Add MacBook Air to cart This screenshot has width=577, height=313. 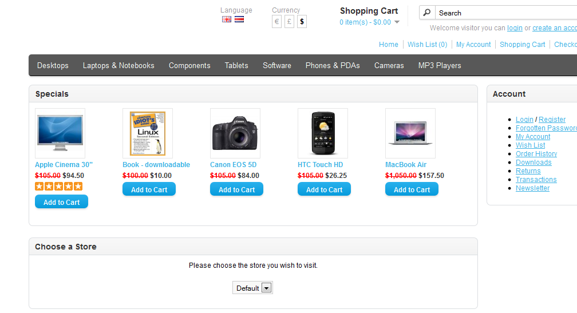click(412, 189)
